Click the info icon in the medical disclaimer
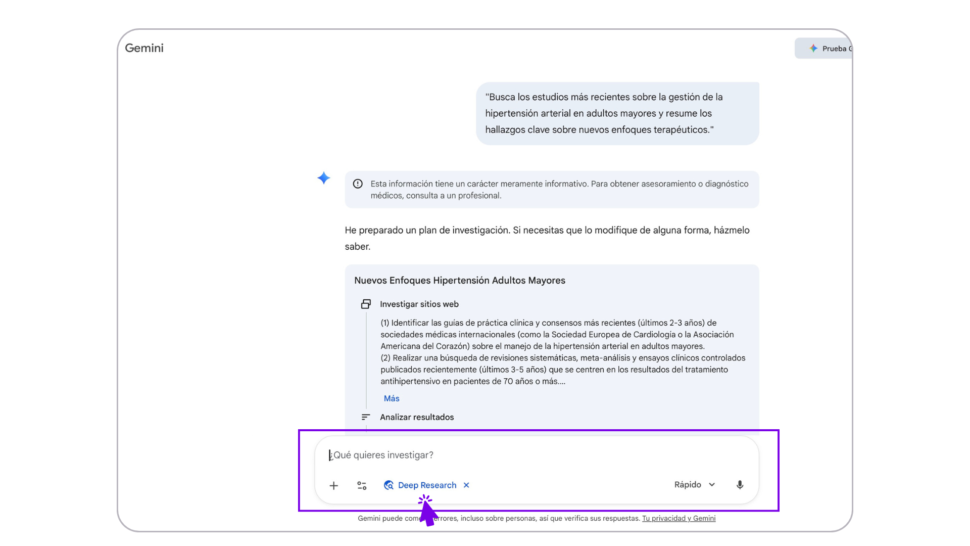 [358, 184]
